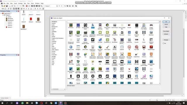Click the Save icon in main toolbar

pyautogui.click(x=7, y=6)
